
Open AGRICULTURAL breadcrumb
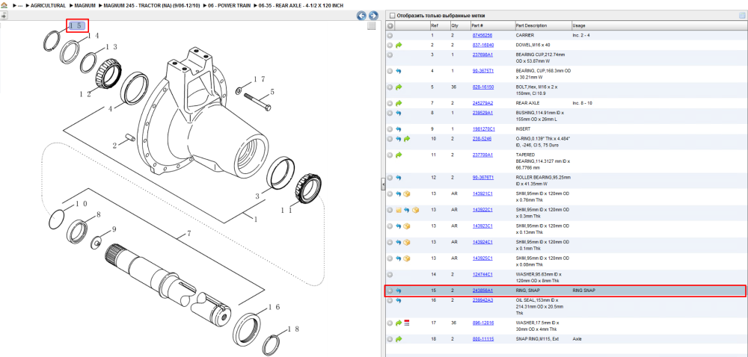pyautogui.click(x=48, y=6)
